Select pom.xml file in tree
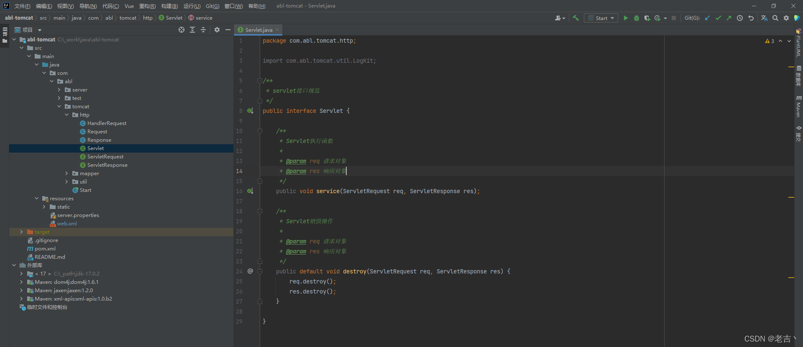The image size is (803, 347). click(45, 249)
